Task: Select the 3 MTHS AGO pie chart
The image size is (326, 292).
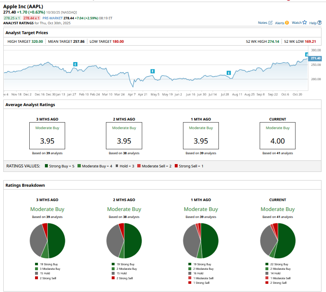Action: pyautogui.click(x=47, y=241)
